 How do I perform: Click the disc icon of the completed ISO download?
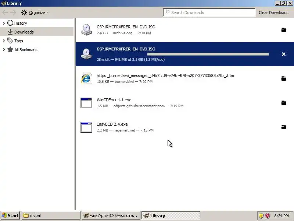(x=86, y=30)
